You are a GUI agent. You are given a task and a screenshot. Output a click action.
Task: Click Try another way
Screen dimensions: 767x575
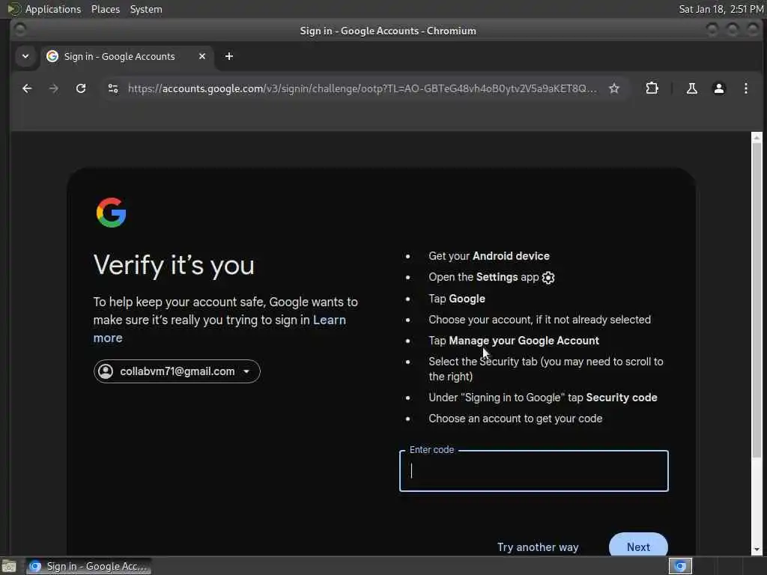538,547
